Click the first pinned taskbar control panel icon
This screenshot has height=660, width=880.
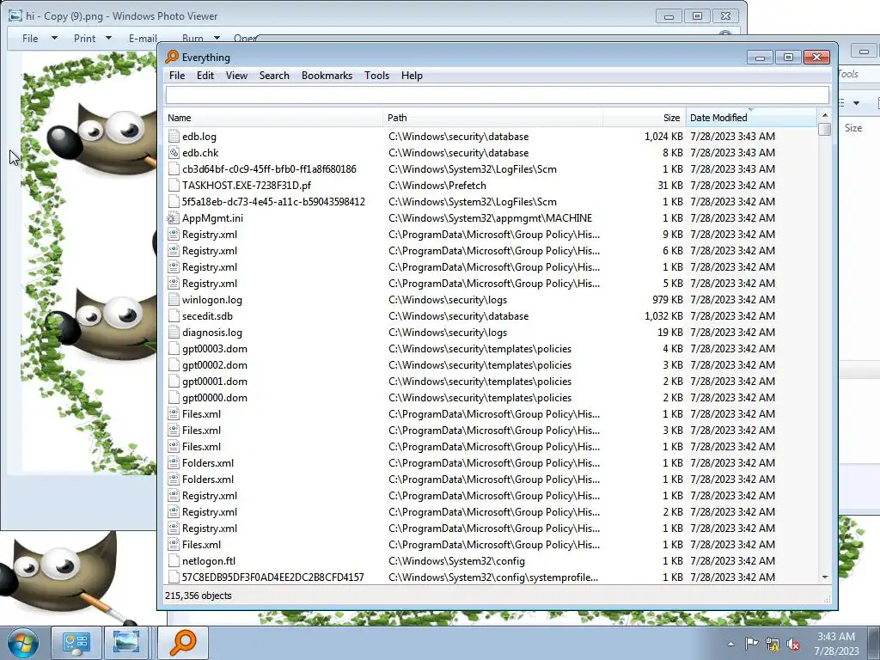(x=76, y=643)
